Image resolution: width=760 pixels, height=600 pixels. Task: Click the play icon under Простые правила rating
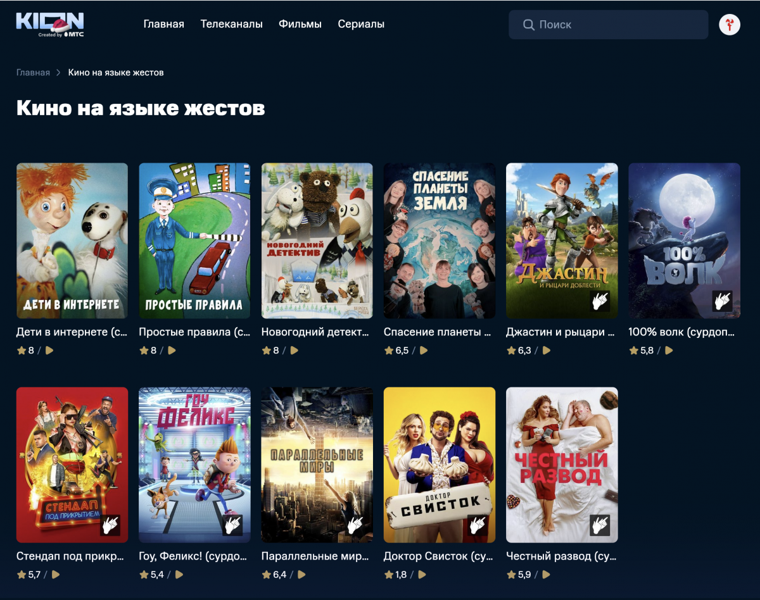click(172, 350)
